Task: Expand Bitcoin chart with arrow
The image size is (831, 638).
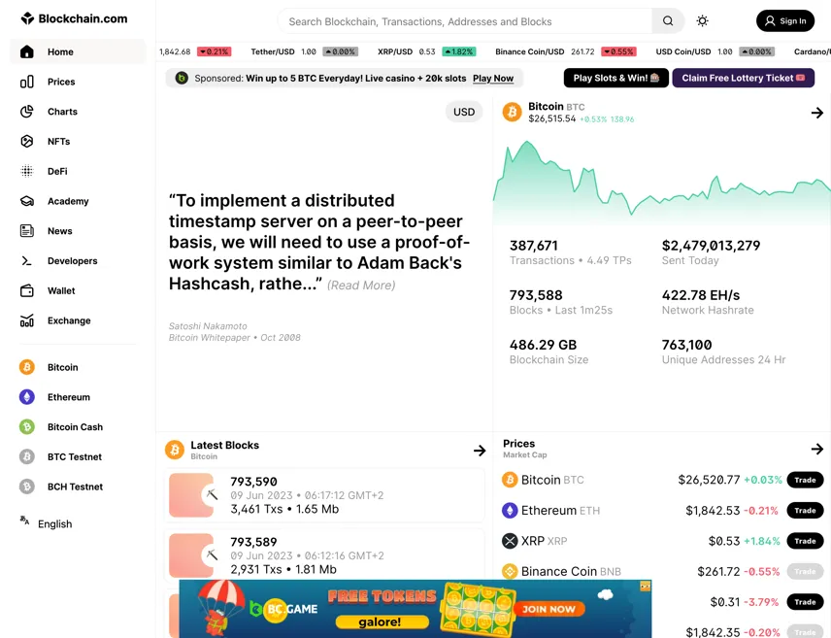Action: click(816, 113)
